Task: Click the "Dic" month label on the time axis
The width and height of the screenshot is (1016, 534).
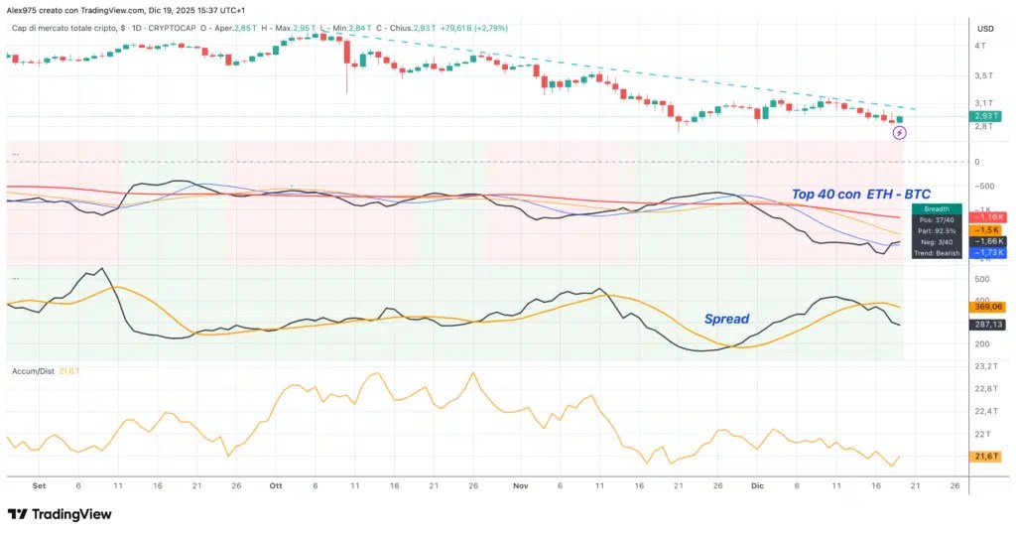Action: pos(757,486)
